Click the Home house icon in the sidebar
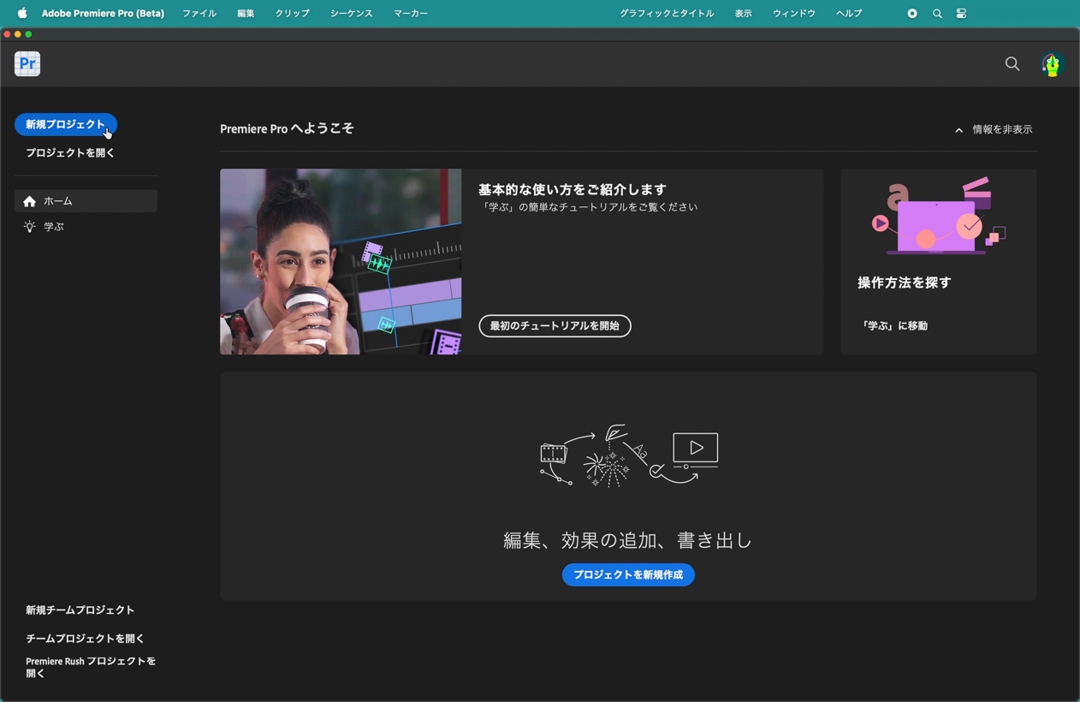 [x=30, y=201]
